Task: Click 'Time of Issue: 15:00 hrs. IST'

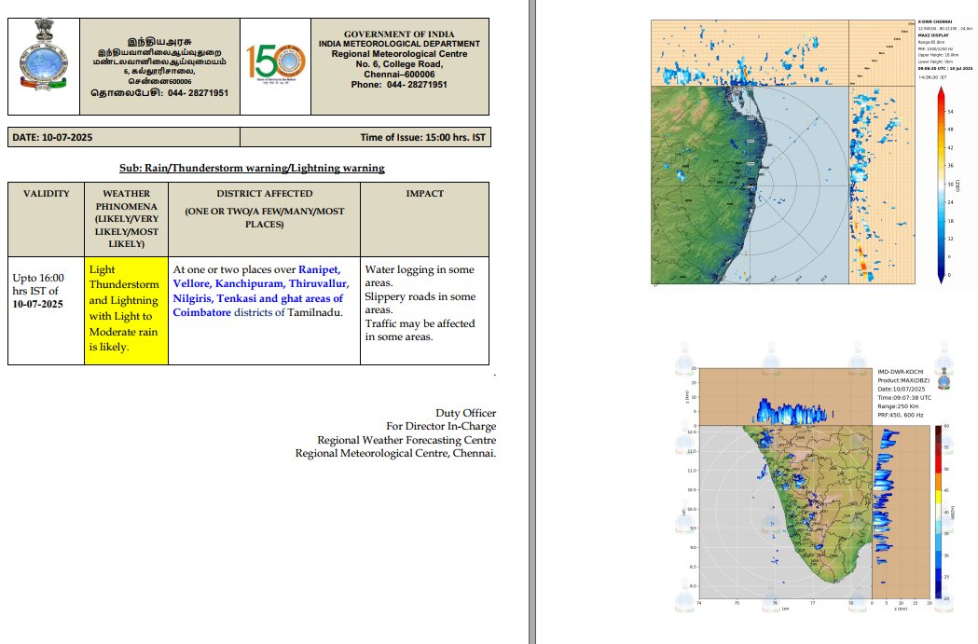Action: tap(422, 137)
